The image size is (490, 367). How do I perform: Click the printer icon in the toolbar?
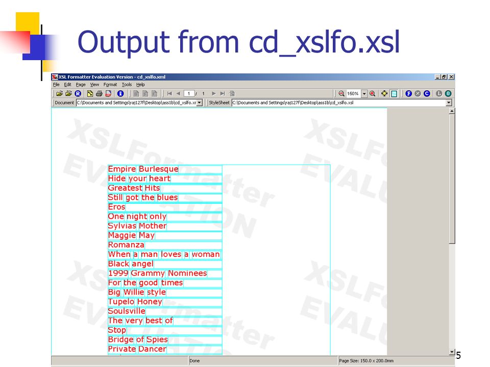pos(99,93)
